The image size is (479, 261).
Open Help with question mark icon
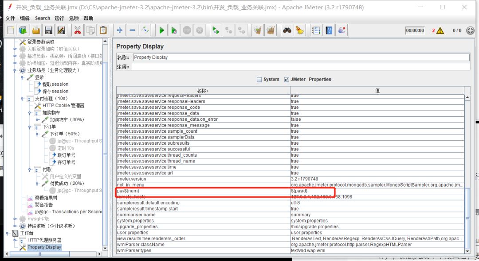click(329, 30)
